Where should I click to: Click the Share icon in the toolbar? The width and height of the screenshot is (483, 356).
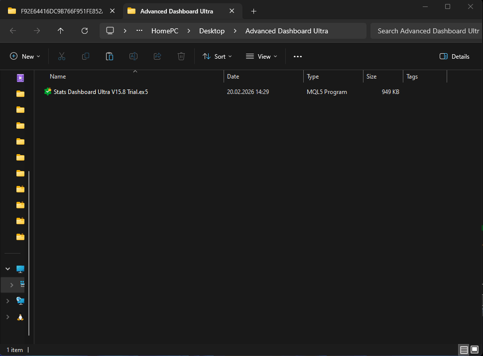tap(157, 57)
